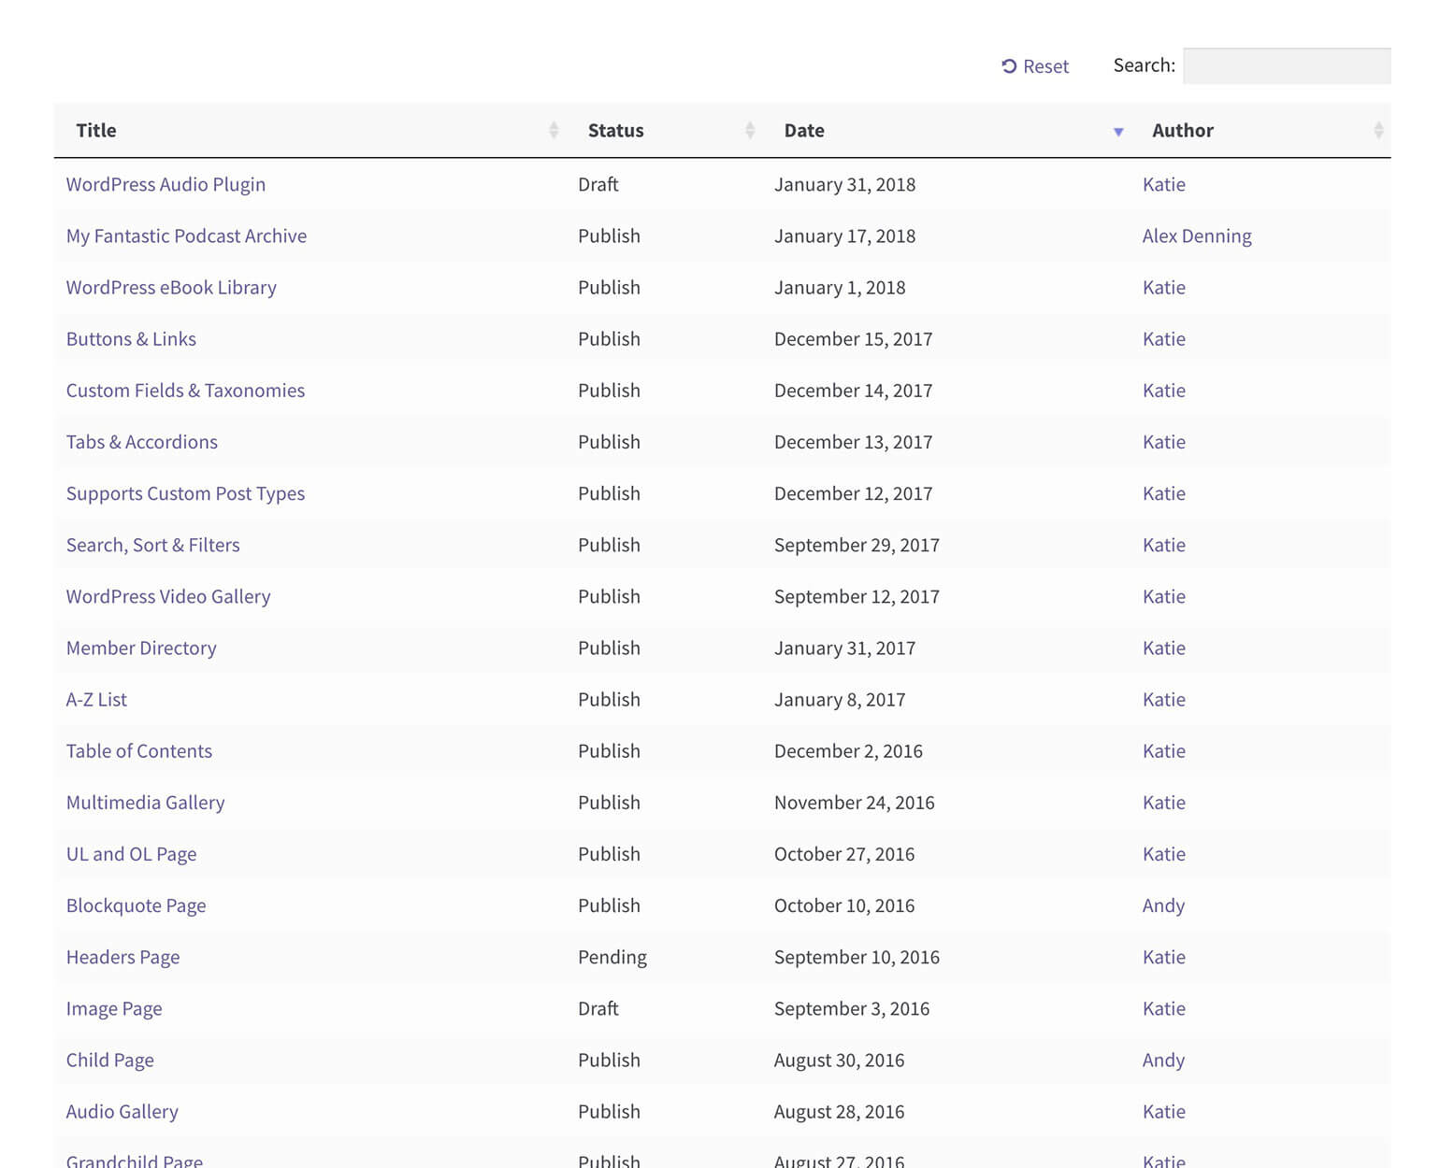Filter by author Alex Denning

click(x=1196, y=236)
